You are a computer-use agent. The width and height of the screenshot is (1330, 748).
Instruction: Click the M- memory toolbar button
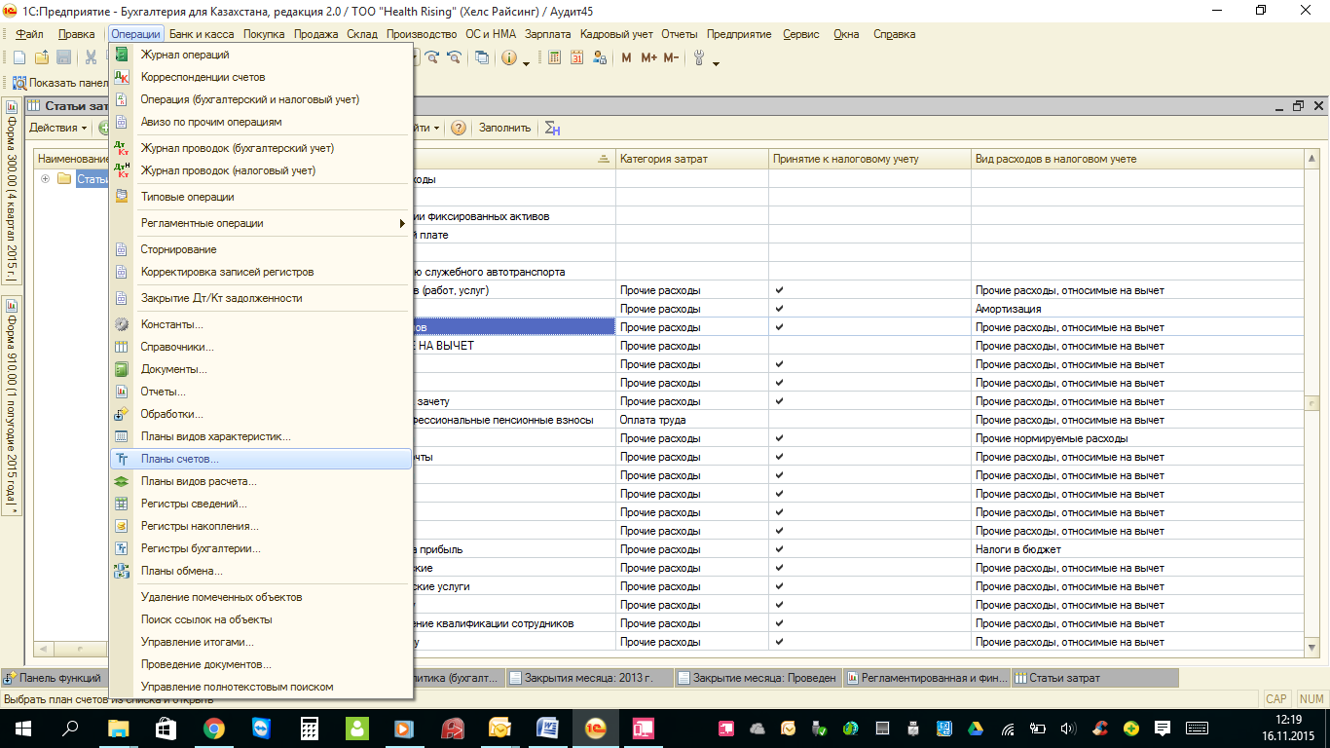(x=671, y=57)
